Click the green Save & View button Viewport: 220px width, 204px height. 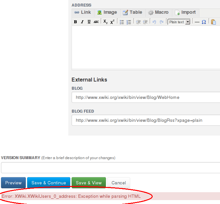click(89, 183)
